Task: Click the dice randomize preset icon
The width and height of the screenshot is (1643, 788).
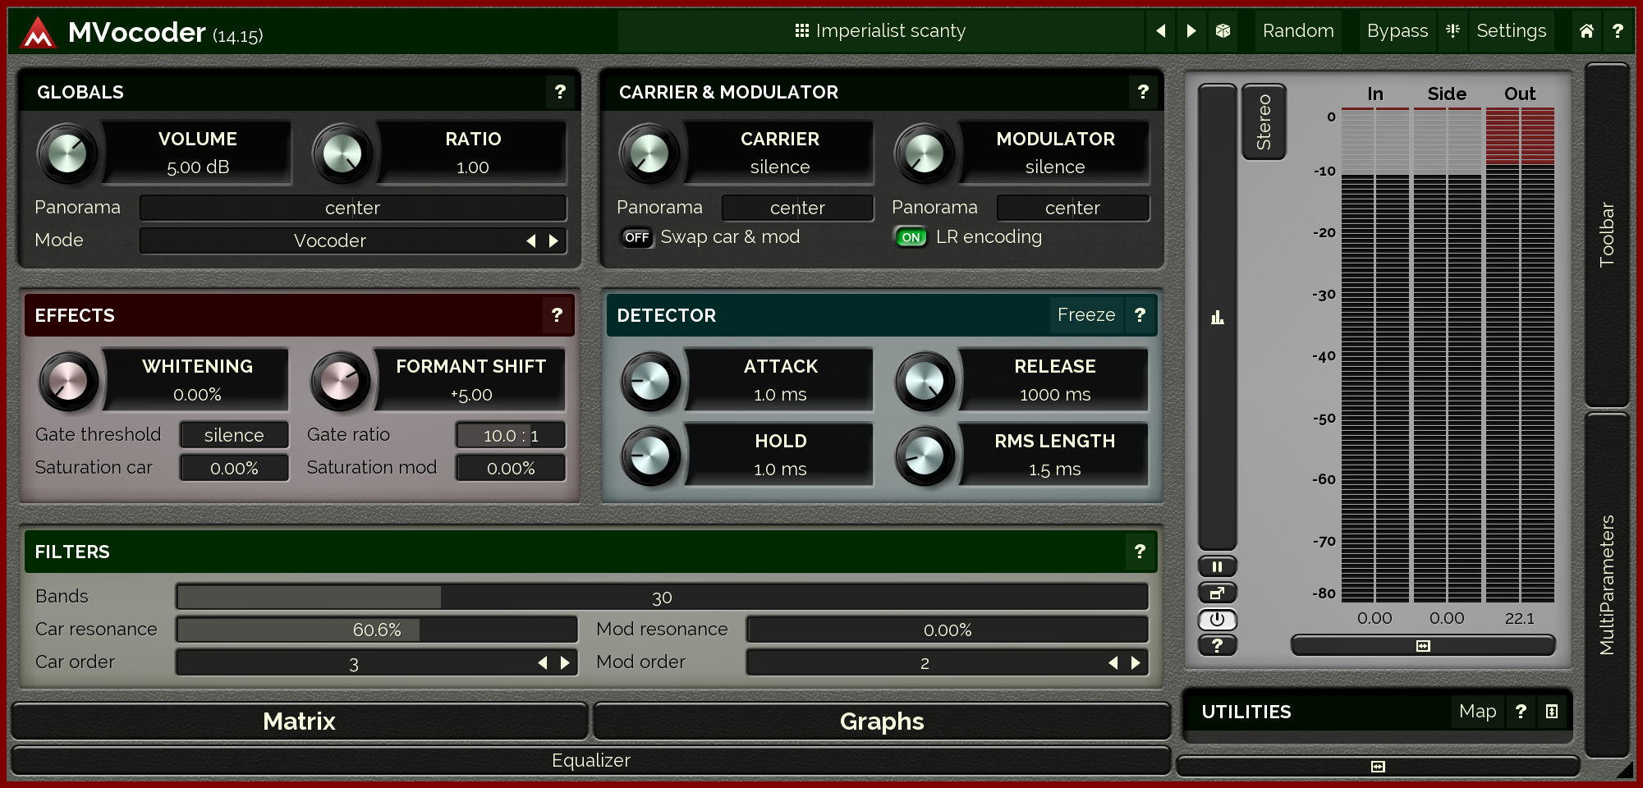Action: (x=1223, y=31)
